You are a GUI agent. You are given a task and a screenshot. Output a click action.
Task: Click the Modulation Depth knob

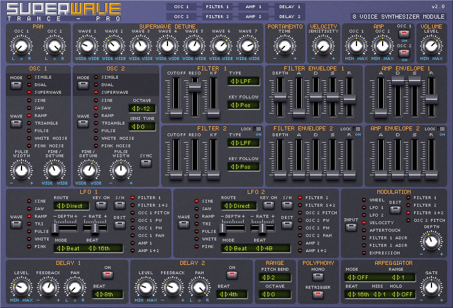[x=431, y=242]
